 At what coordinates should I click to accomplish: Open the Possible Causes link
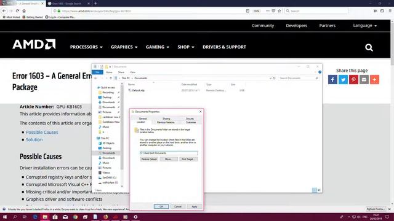coord(42,133)
